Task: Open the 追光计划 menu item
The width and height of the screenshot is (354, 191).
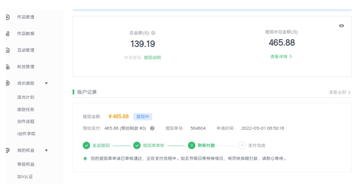Action: tap(26, 97)
